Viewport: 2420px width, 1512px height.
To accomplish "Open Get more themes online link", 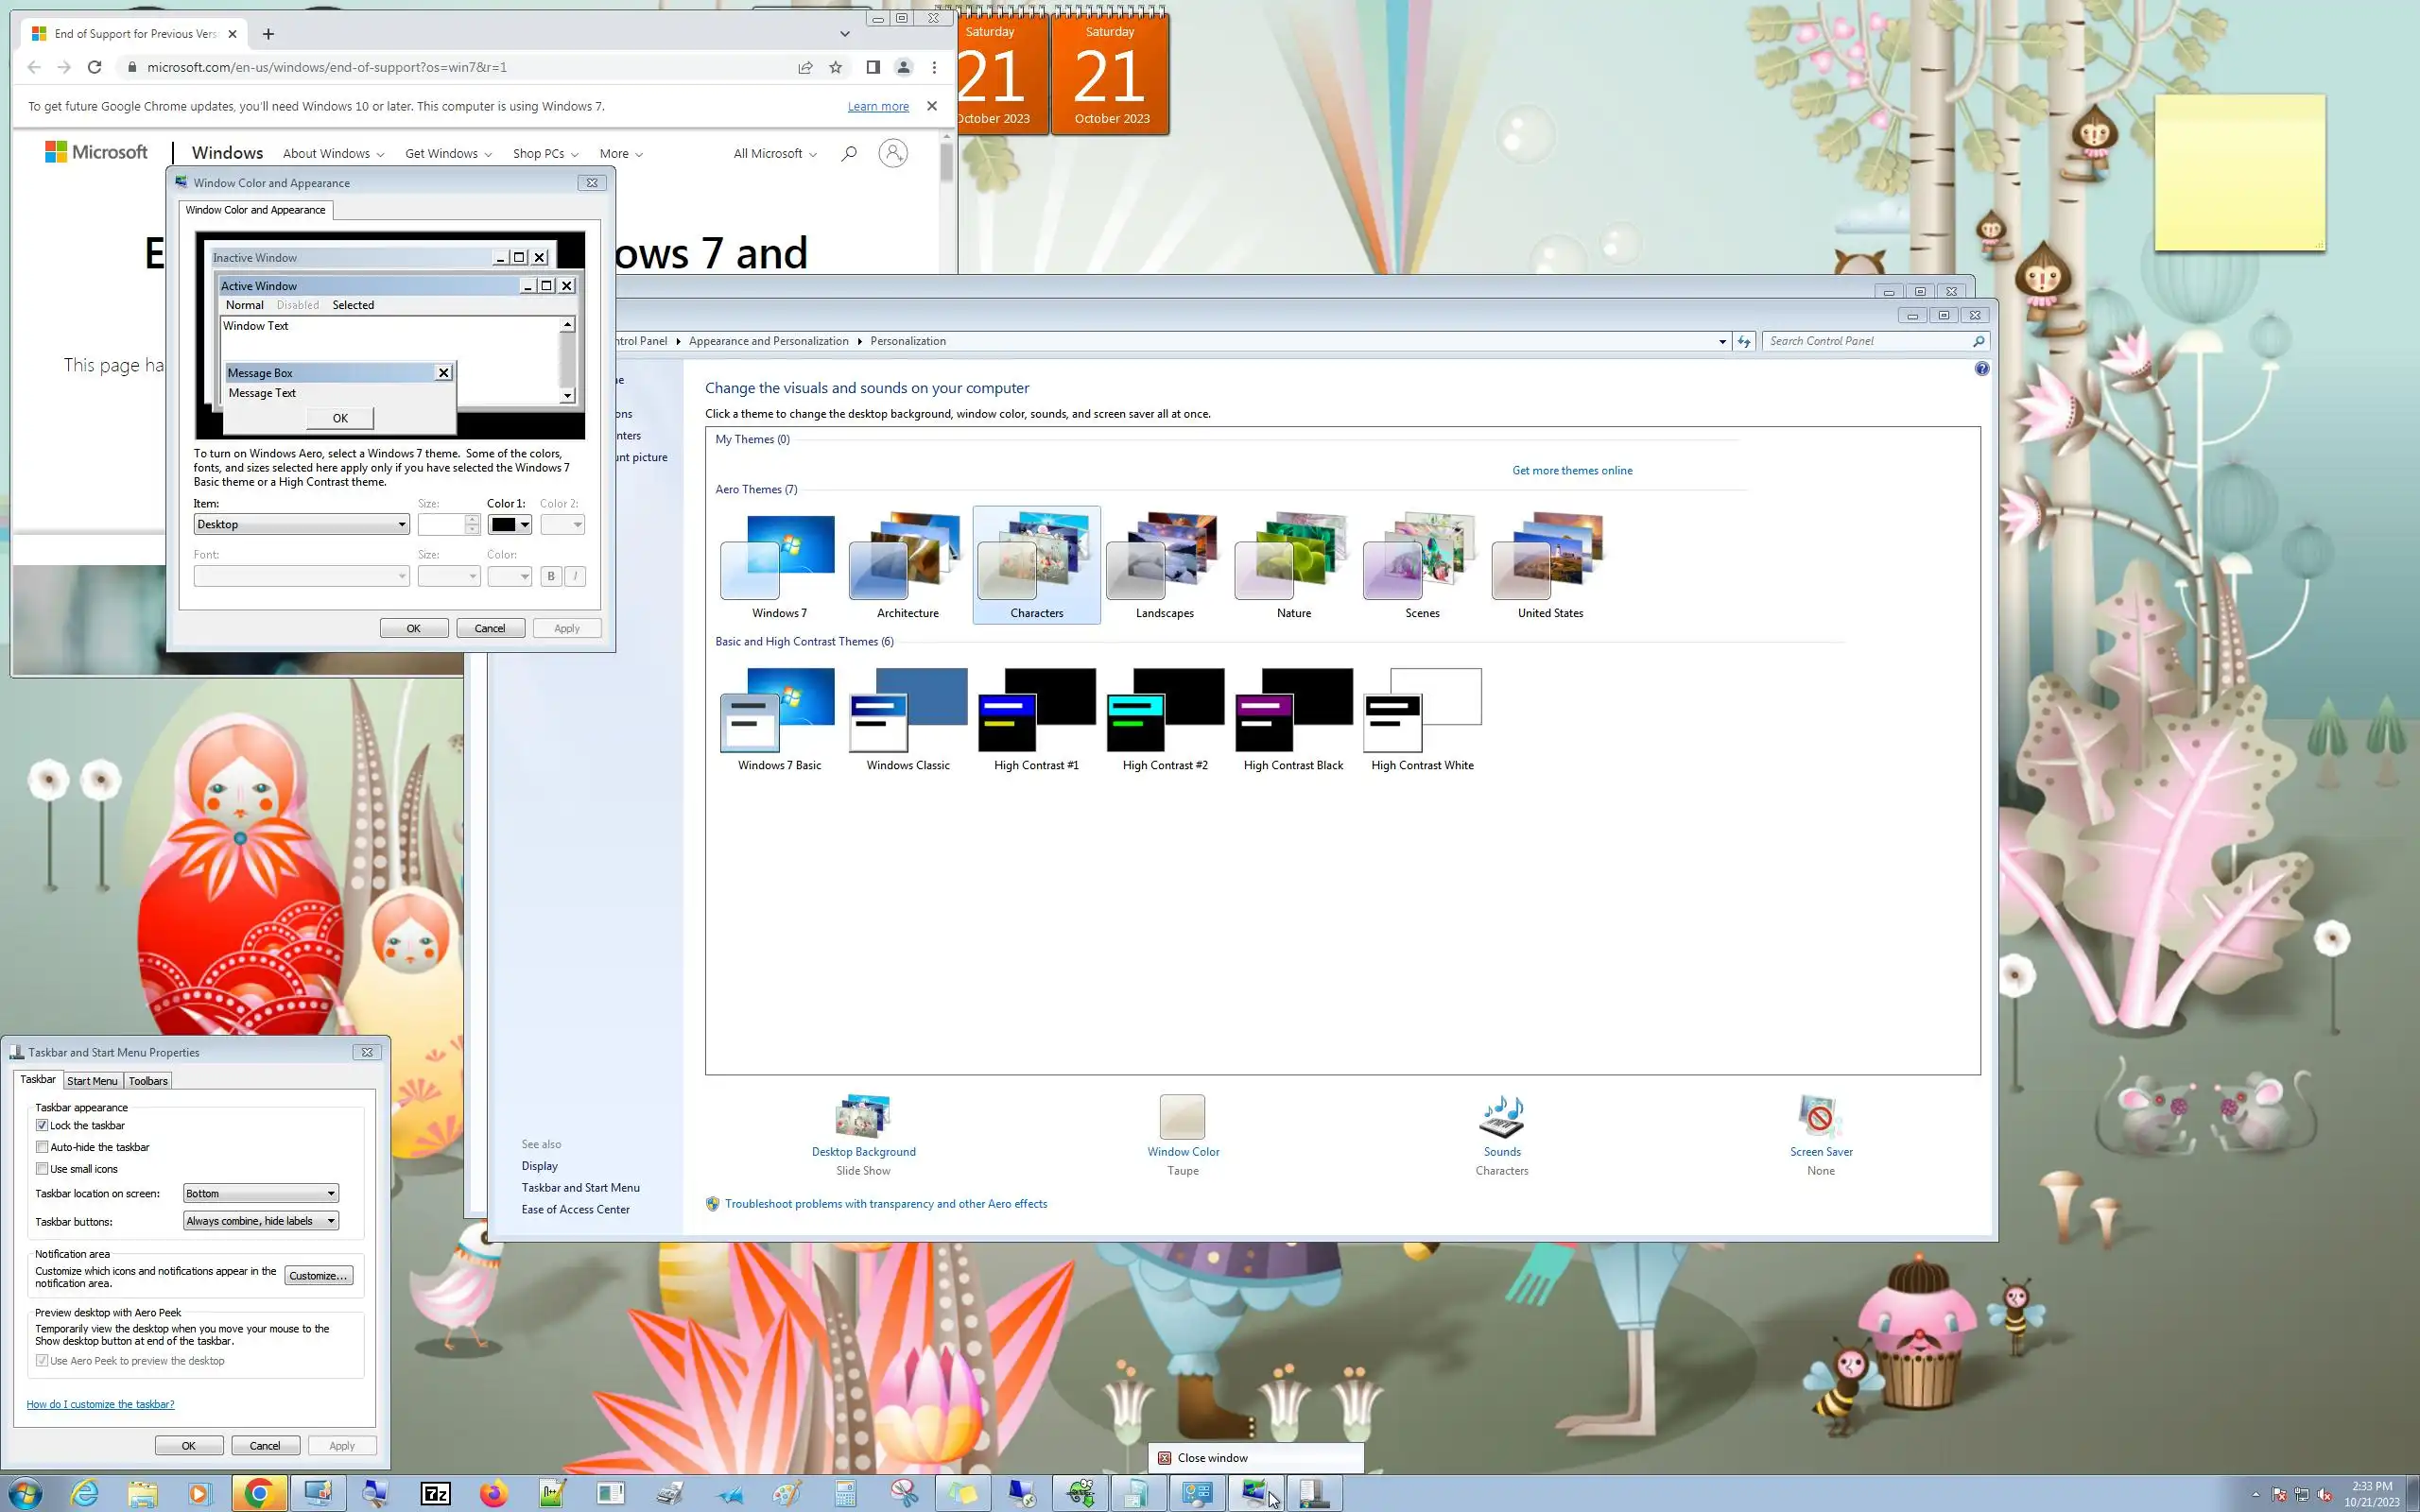I will point(1571,470).
